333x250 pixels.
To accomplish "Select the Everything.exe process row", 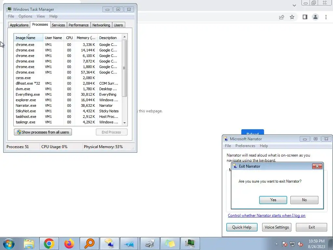I will [68, 94].
